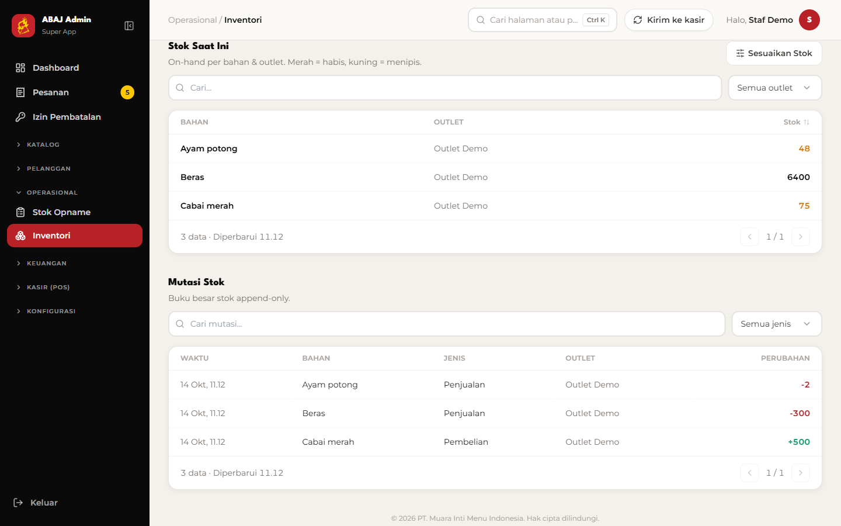841x526 pixels.
Task: Click the Staf Demo avatar
Action: [x=809, y=20]
